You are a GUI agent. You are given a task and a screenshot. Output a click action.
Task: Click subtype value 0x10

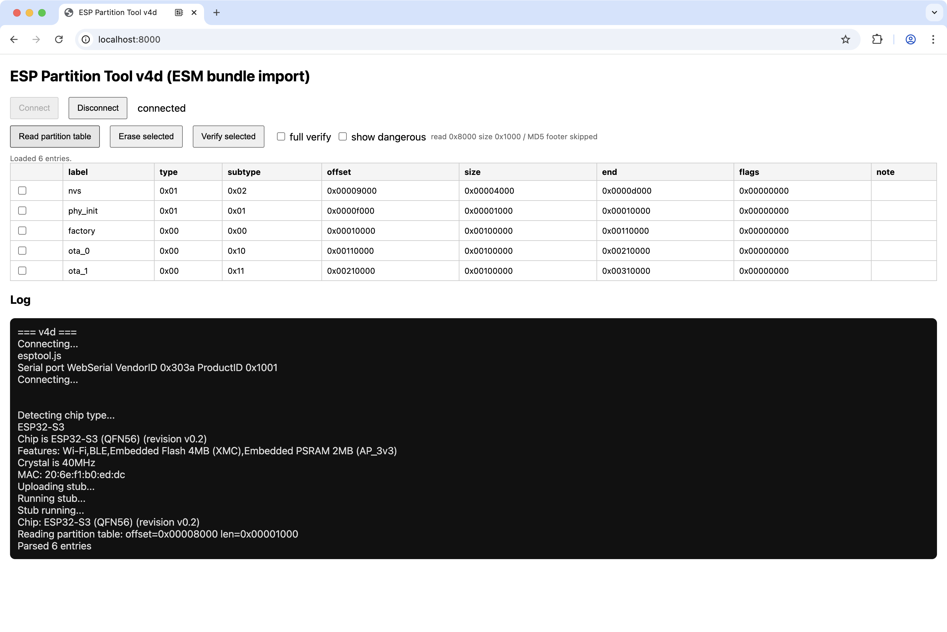[236, 251]
